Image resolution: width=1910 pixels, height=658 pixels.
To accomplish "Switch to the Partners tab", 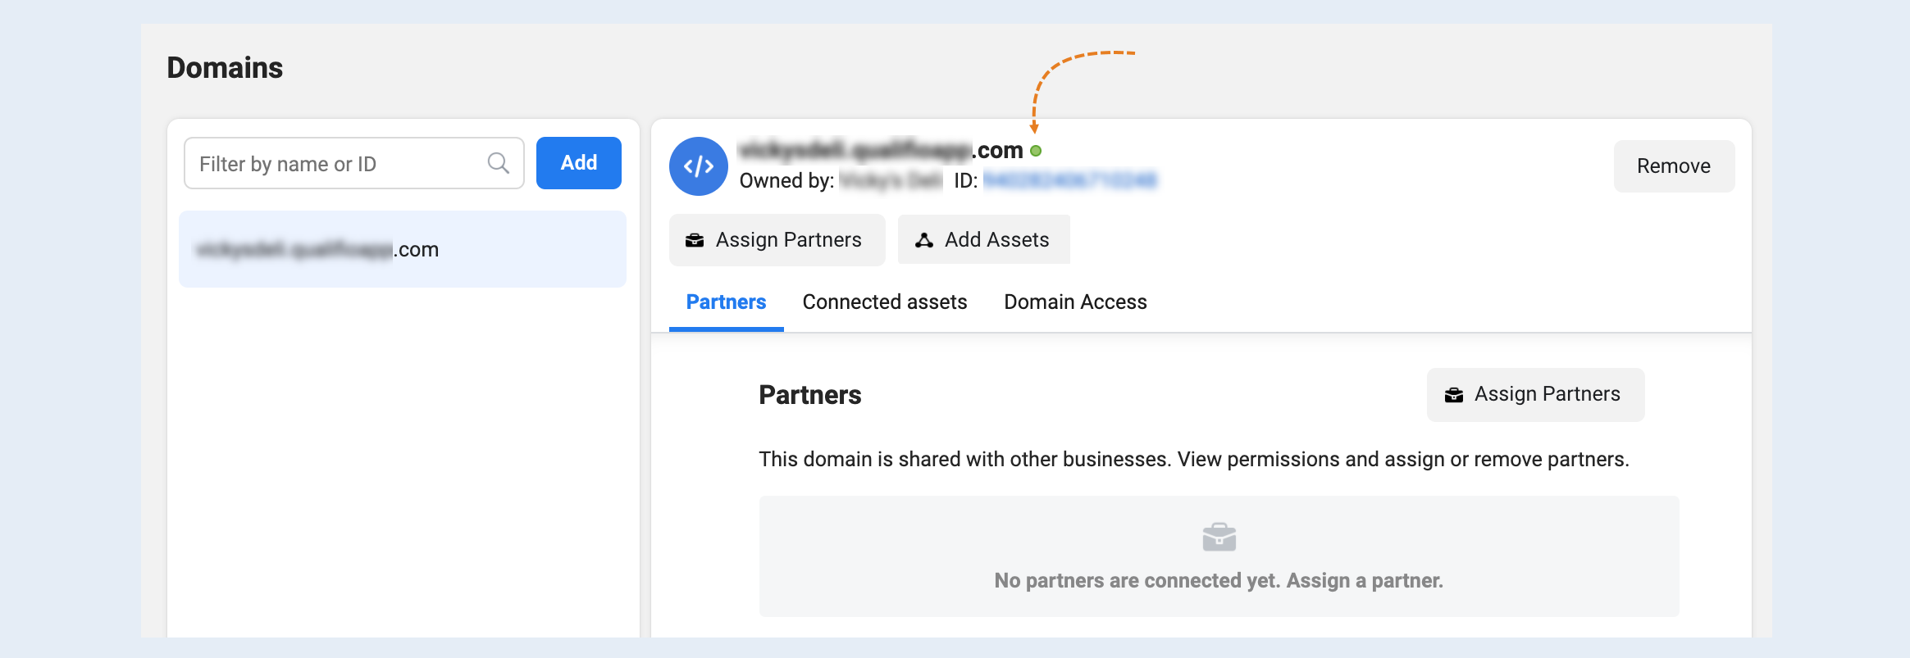I will click(726, 302).
